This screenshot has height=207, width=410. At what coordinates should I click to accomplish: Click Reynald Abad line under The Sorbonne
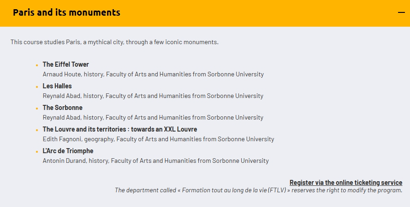(x=153, y=117)
